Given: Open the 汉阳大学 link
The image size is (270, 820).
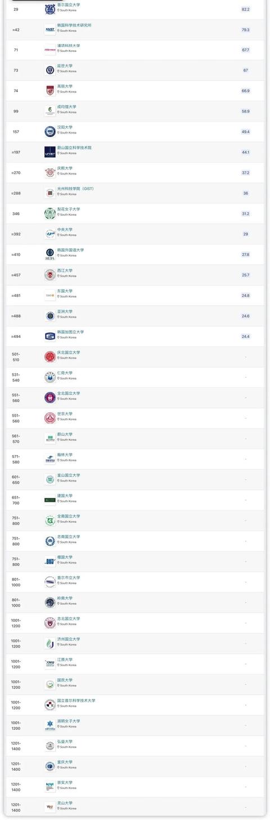Looking at the screenshot, I should [x=65, y=127].
